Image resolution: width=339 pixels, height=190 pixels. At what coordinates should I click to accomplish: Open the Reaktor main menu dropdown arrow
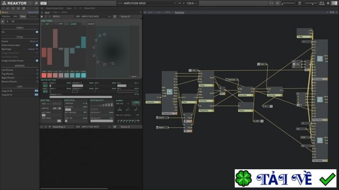tap(31, 3)
